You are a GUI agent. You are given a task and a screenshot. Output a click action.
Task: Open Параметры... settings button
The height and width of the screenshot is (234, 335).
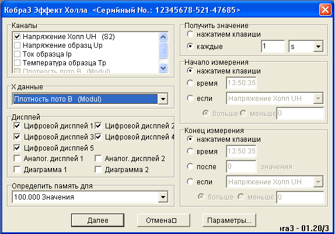(x=229, y=221)
